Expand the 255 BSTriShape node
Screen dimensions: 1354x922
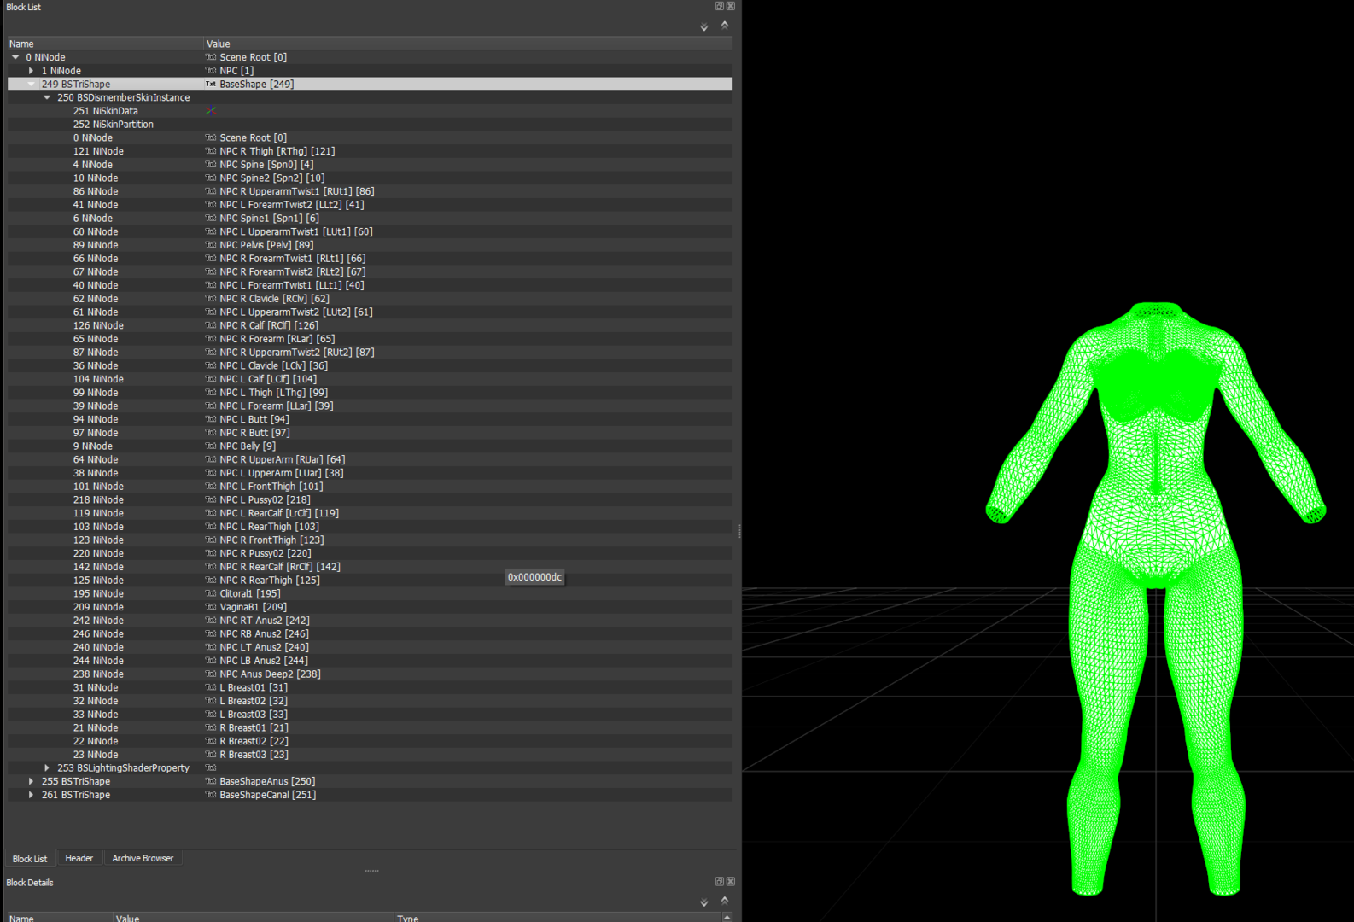click(x=31, y=781)
